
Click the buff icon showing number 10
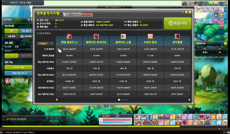pos(206,3)
